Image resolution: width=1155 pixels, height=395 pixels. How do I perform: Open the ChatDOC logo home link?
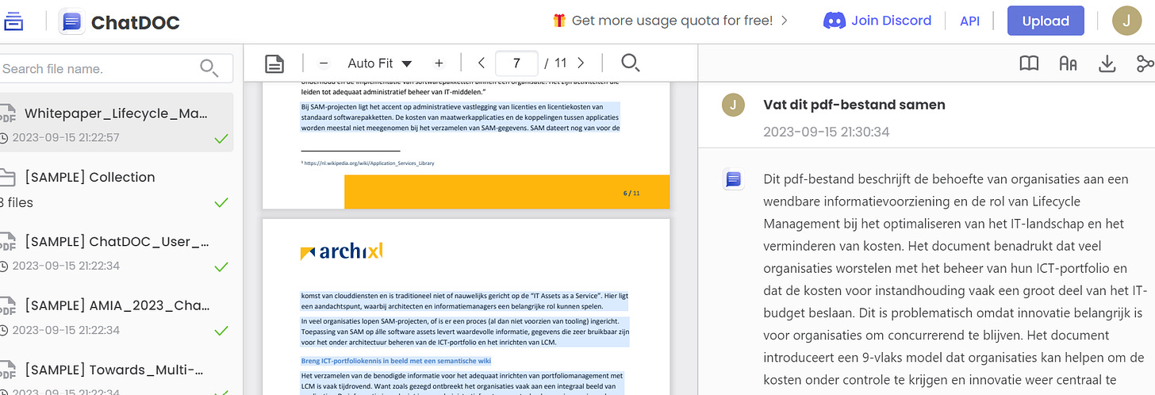pos(120,21)
